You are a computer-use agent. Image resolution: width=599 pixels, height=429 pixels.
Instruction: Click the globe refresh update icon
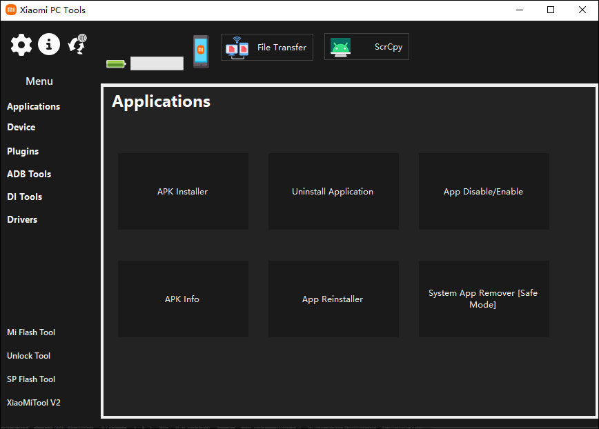(77, 44)
